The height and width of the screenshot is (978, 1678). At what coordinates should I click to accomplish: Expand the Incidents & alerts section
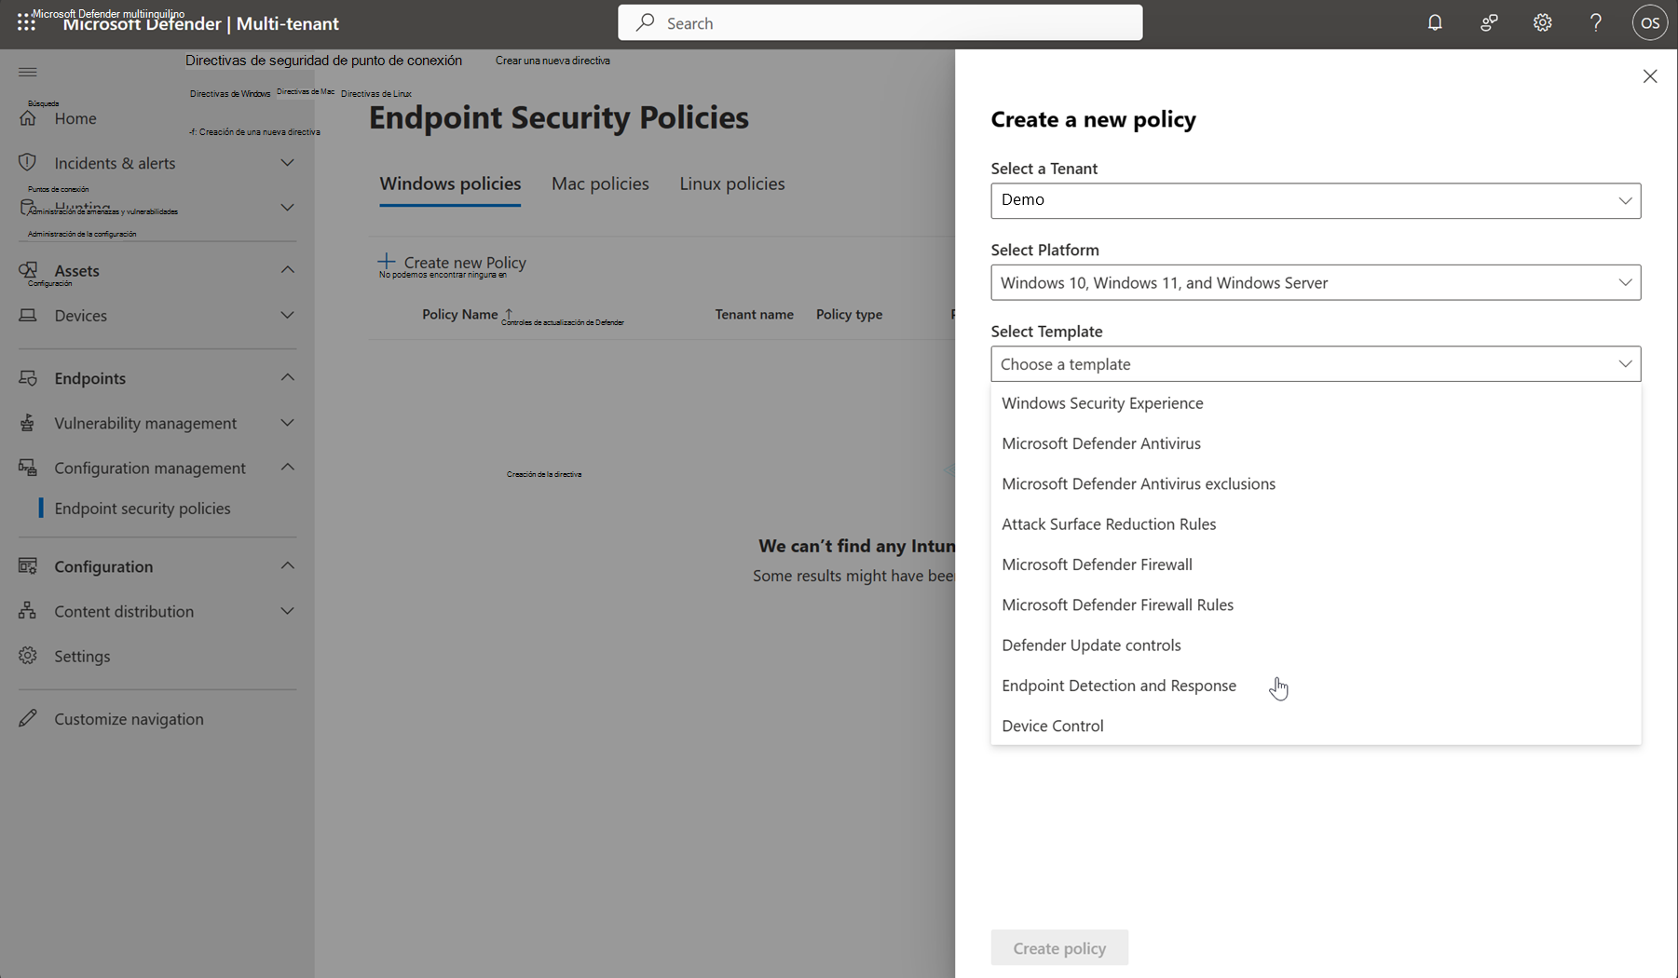click(287, 163)
